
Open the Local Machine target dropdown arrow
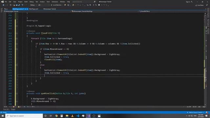click(x=62, y=5)
